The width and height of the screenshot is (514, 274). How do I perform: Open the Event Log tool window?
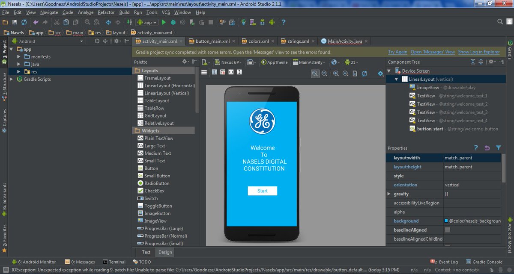(x=444, y=262)
